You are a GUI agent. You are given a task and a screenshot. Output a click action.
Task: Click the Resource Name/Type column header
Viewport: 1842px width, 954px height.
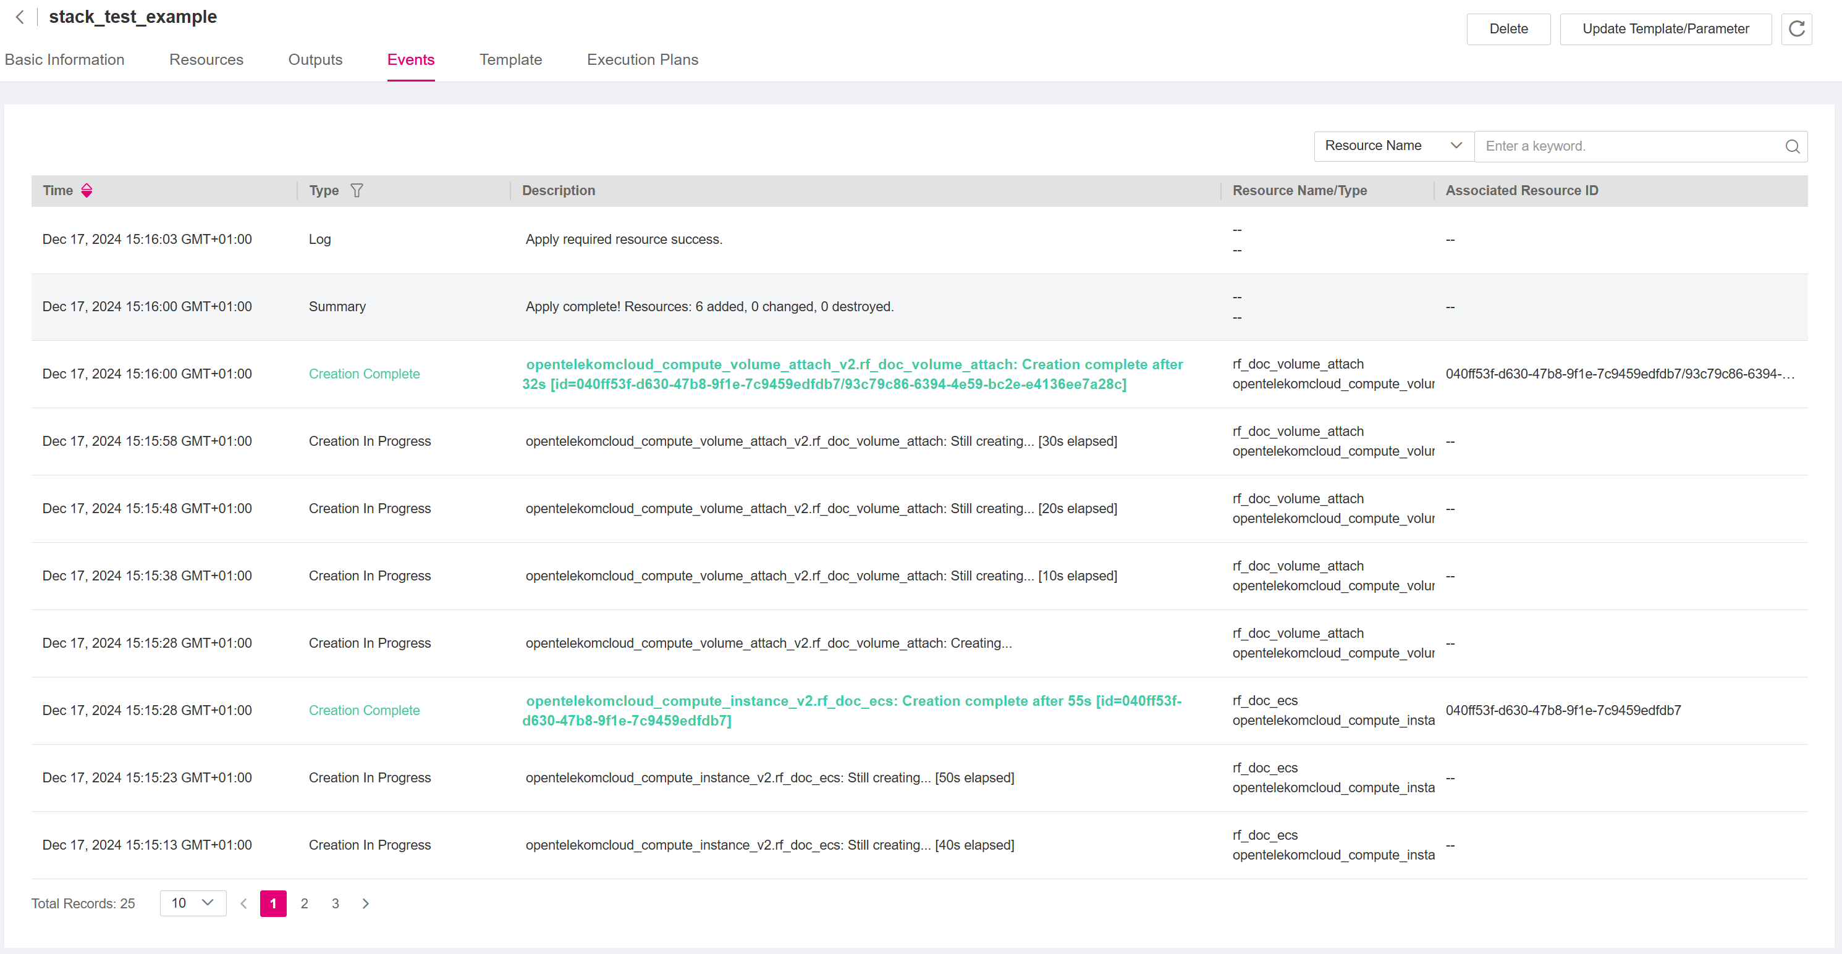[1299, 190]
